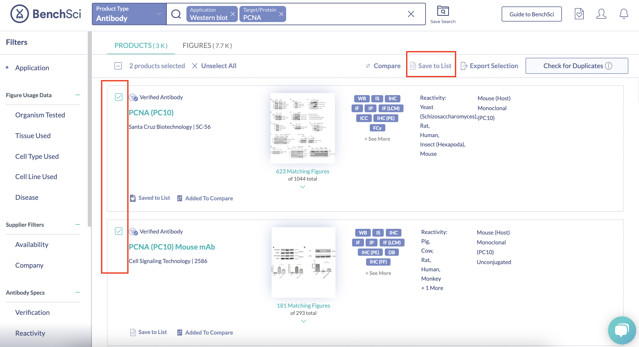Viewport: 639px width, 347px height.
Task: Open the user profile icon
Action: [x=601, y=14]
